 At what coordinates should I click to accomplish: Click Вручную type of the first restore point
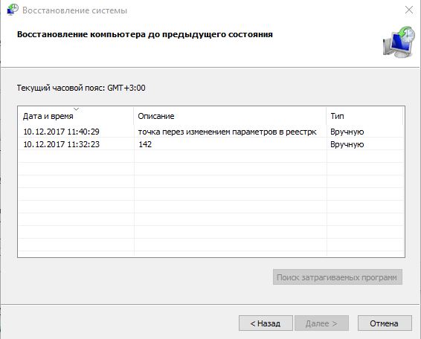[x=347, y=132]
